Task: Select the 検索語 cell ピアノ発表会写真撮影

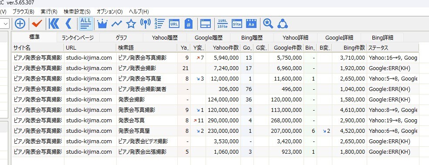Action: pyautogui.click(x=147, y=58)
